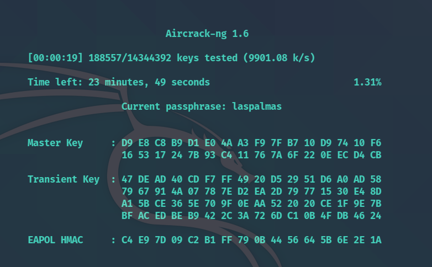
Task: Click first Transient Key byte 47
Action: (127, 179)
